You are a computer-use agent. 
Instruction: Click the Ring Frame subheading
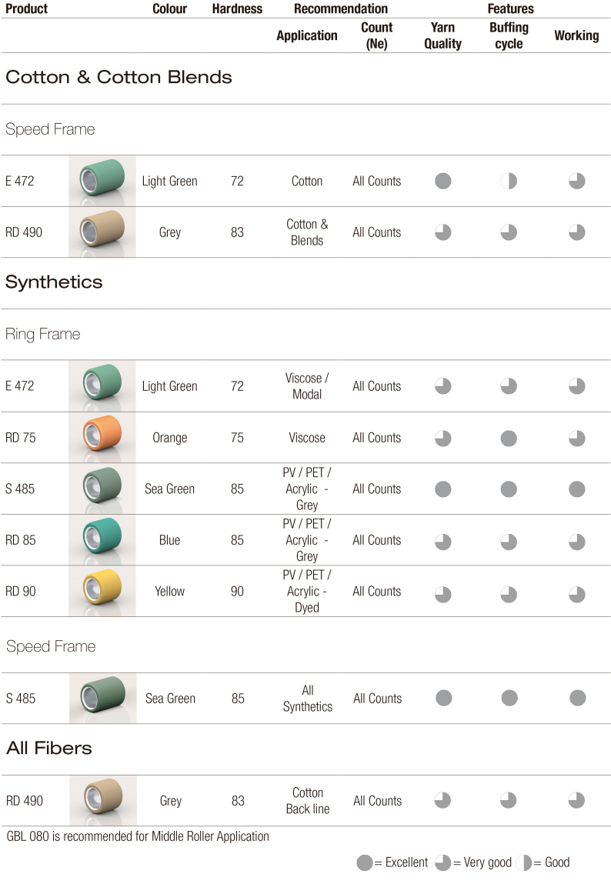pos(43,335)
